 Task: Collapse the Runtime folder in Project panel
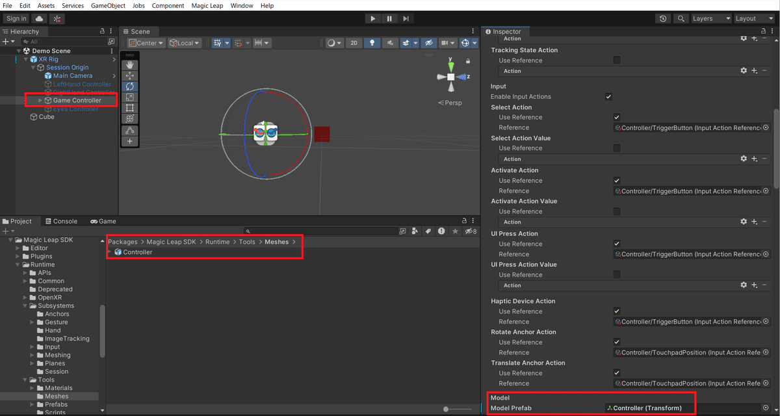(16, 265)
